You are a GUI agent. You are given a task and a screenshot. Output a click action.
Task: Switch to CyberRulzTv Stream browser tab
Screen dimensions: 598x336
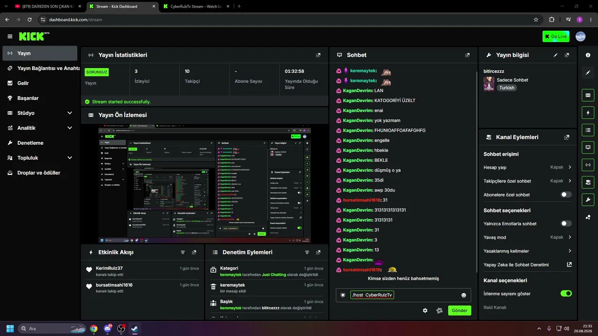[195, 7]
